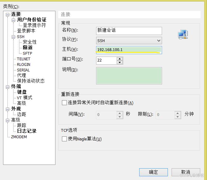Click the 主机 field showing 192.168.100.1
Screen dimensions: 207x180
(x=129, y=50)
